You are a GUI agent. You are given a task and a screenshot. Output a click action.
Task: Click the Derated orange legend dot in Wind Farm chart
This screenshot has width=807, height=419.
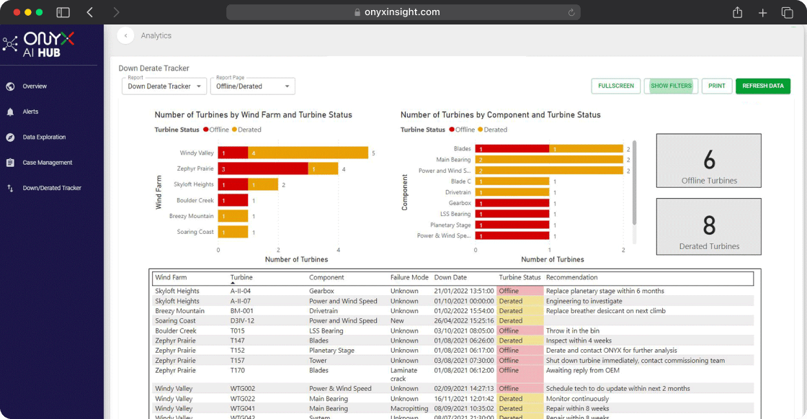(x=234, y=130)
